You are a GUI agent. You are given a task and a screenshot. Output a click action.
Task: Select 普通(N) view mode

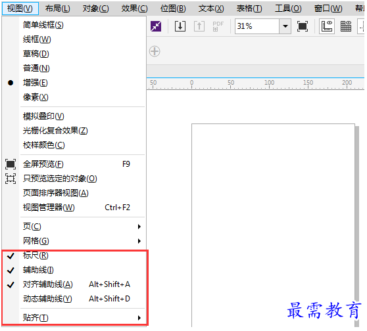[x=74, y=68]
